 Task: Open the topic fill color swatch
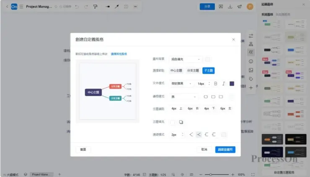173,122
